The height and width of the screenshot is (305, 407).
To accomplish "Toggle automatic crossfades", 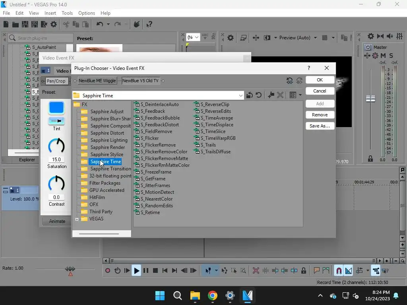I will click(349, 271).
